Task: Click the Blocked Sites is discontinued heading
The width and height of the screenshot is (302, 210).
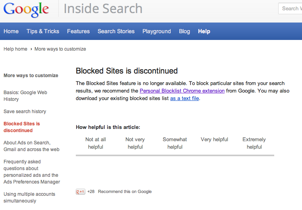Action: (127, 71)
